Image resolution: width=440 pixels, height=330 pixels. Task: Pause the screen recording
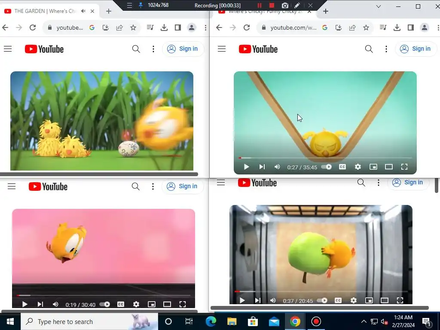259,5
